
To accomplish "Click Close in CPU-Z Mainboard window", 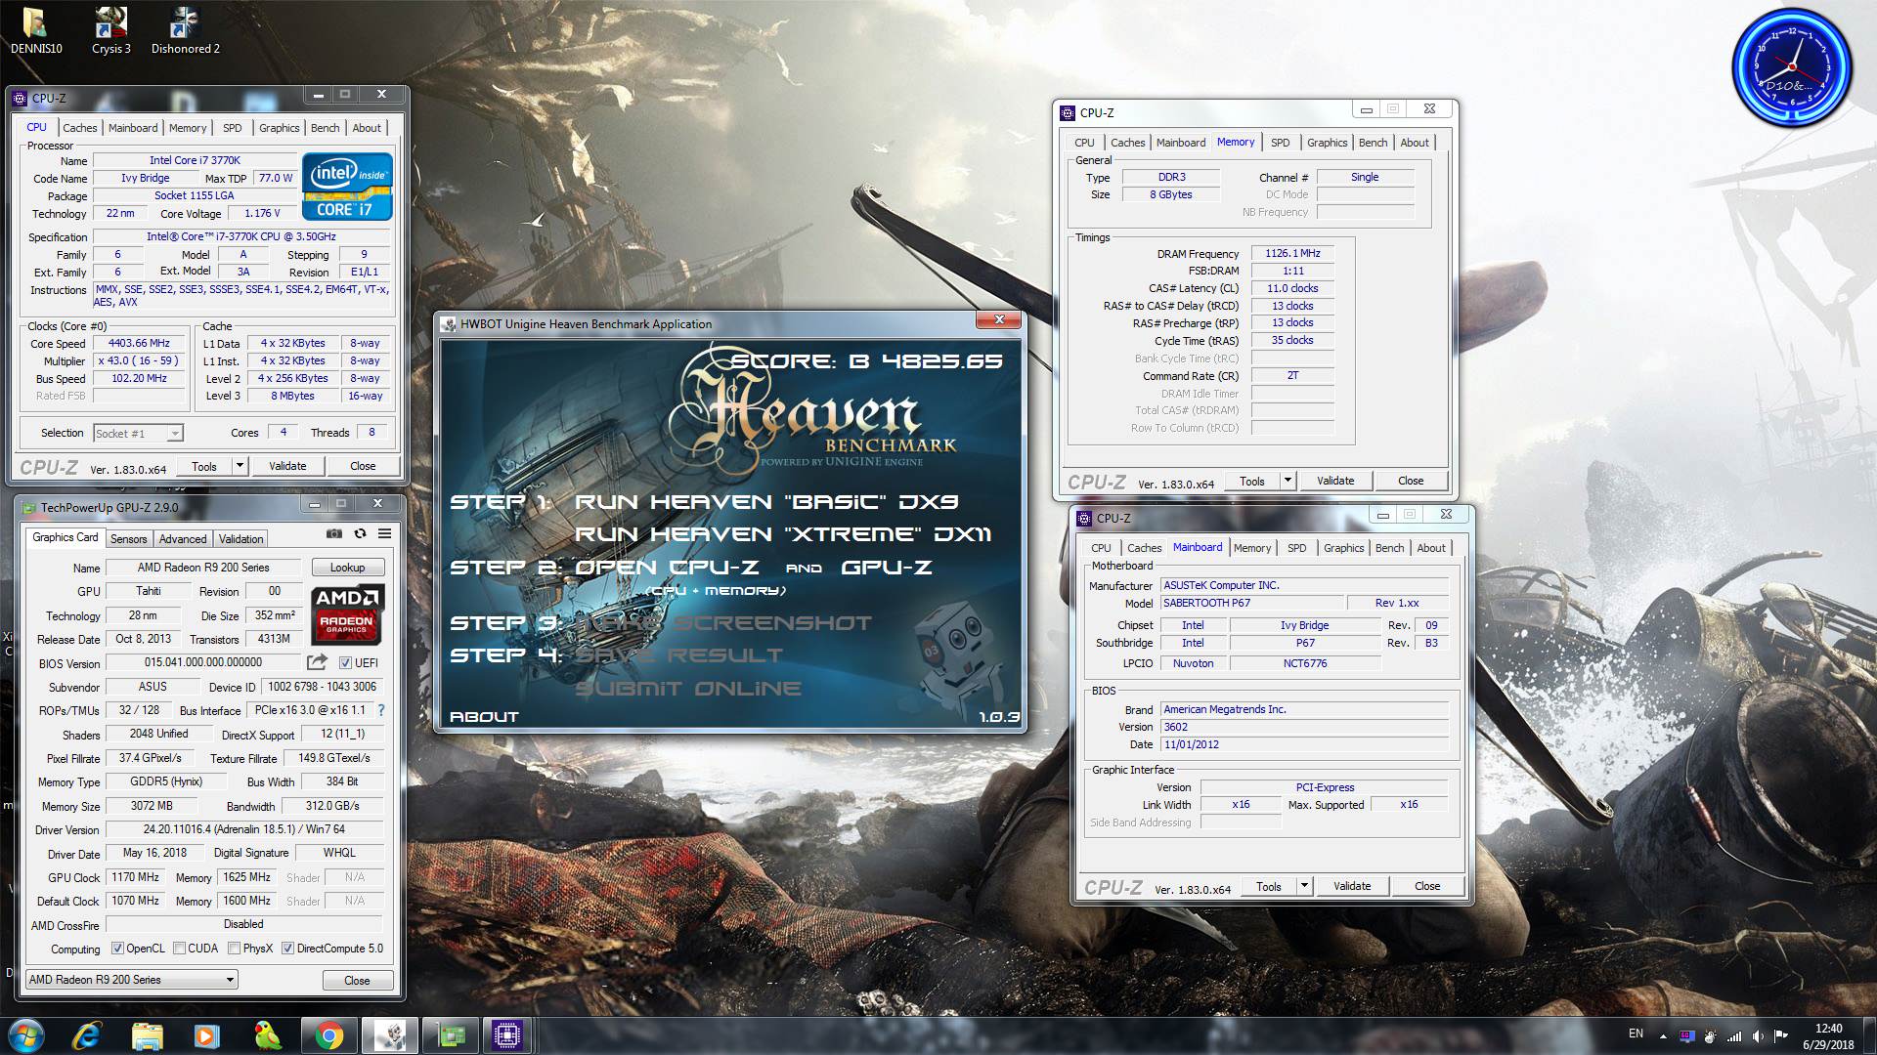I will [x=1427, y=886].
